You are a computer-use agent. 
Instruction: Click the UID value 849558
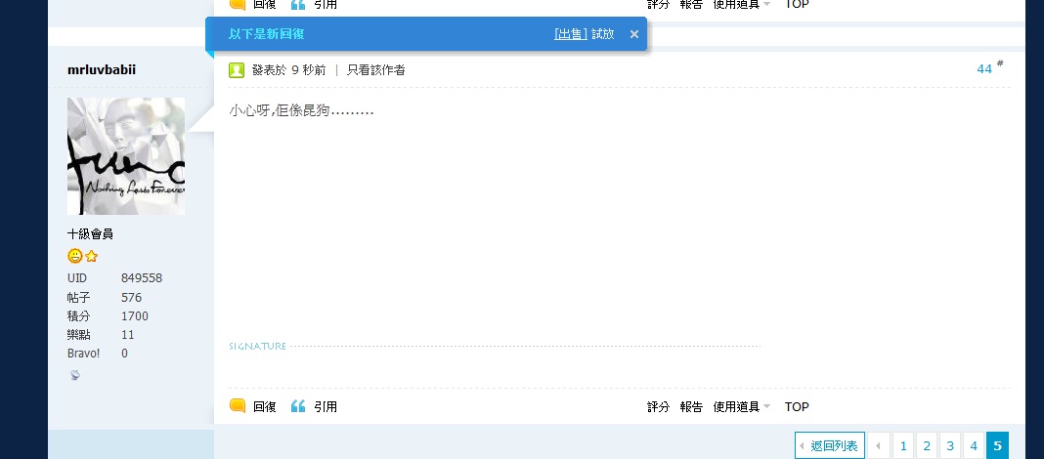click(x=142, y=278)
